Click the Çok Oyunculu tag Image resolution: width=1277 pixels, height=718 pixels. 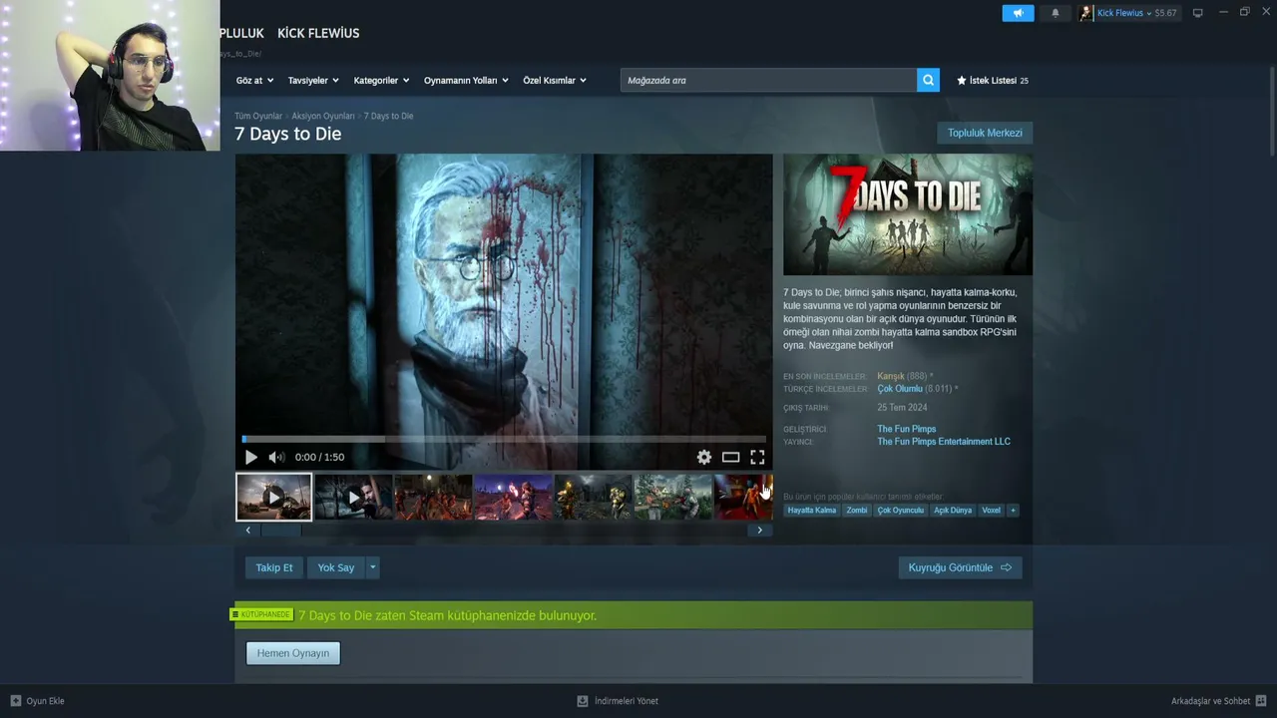point(901,511)
